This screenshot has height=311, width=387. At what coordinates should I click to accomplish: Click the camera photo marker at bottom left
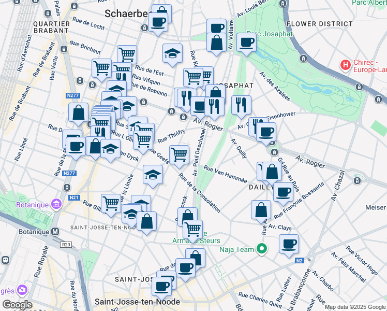(22, 290)
